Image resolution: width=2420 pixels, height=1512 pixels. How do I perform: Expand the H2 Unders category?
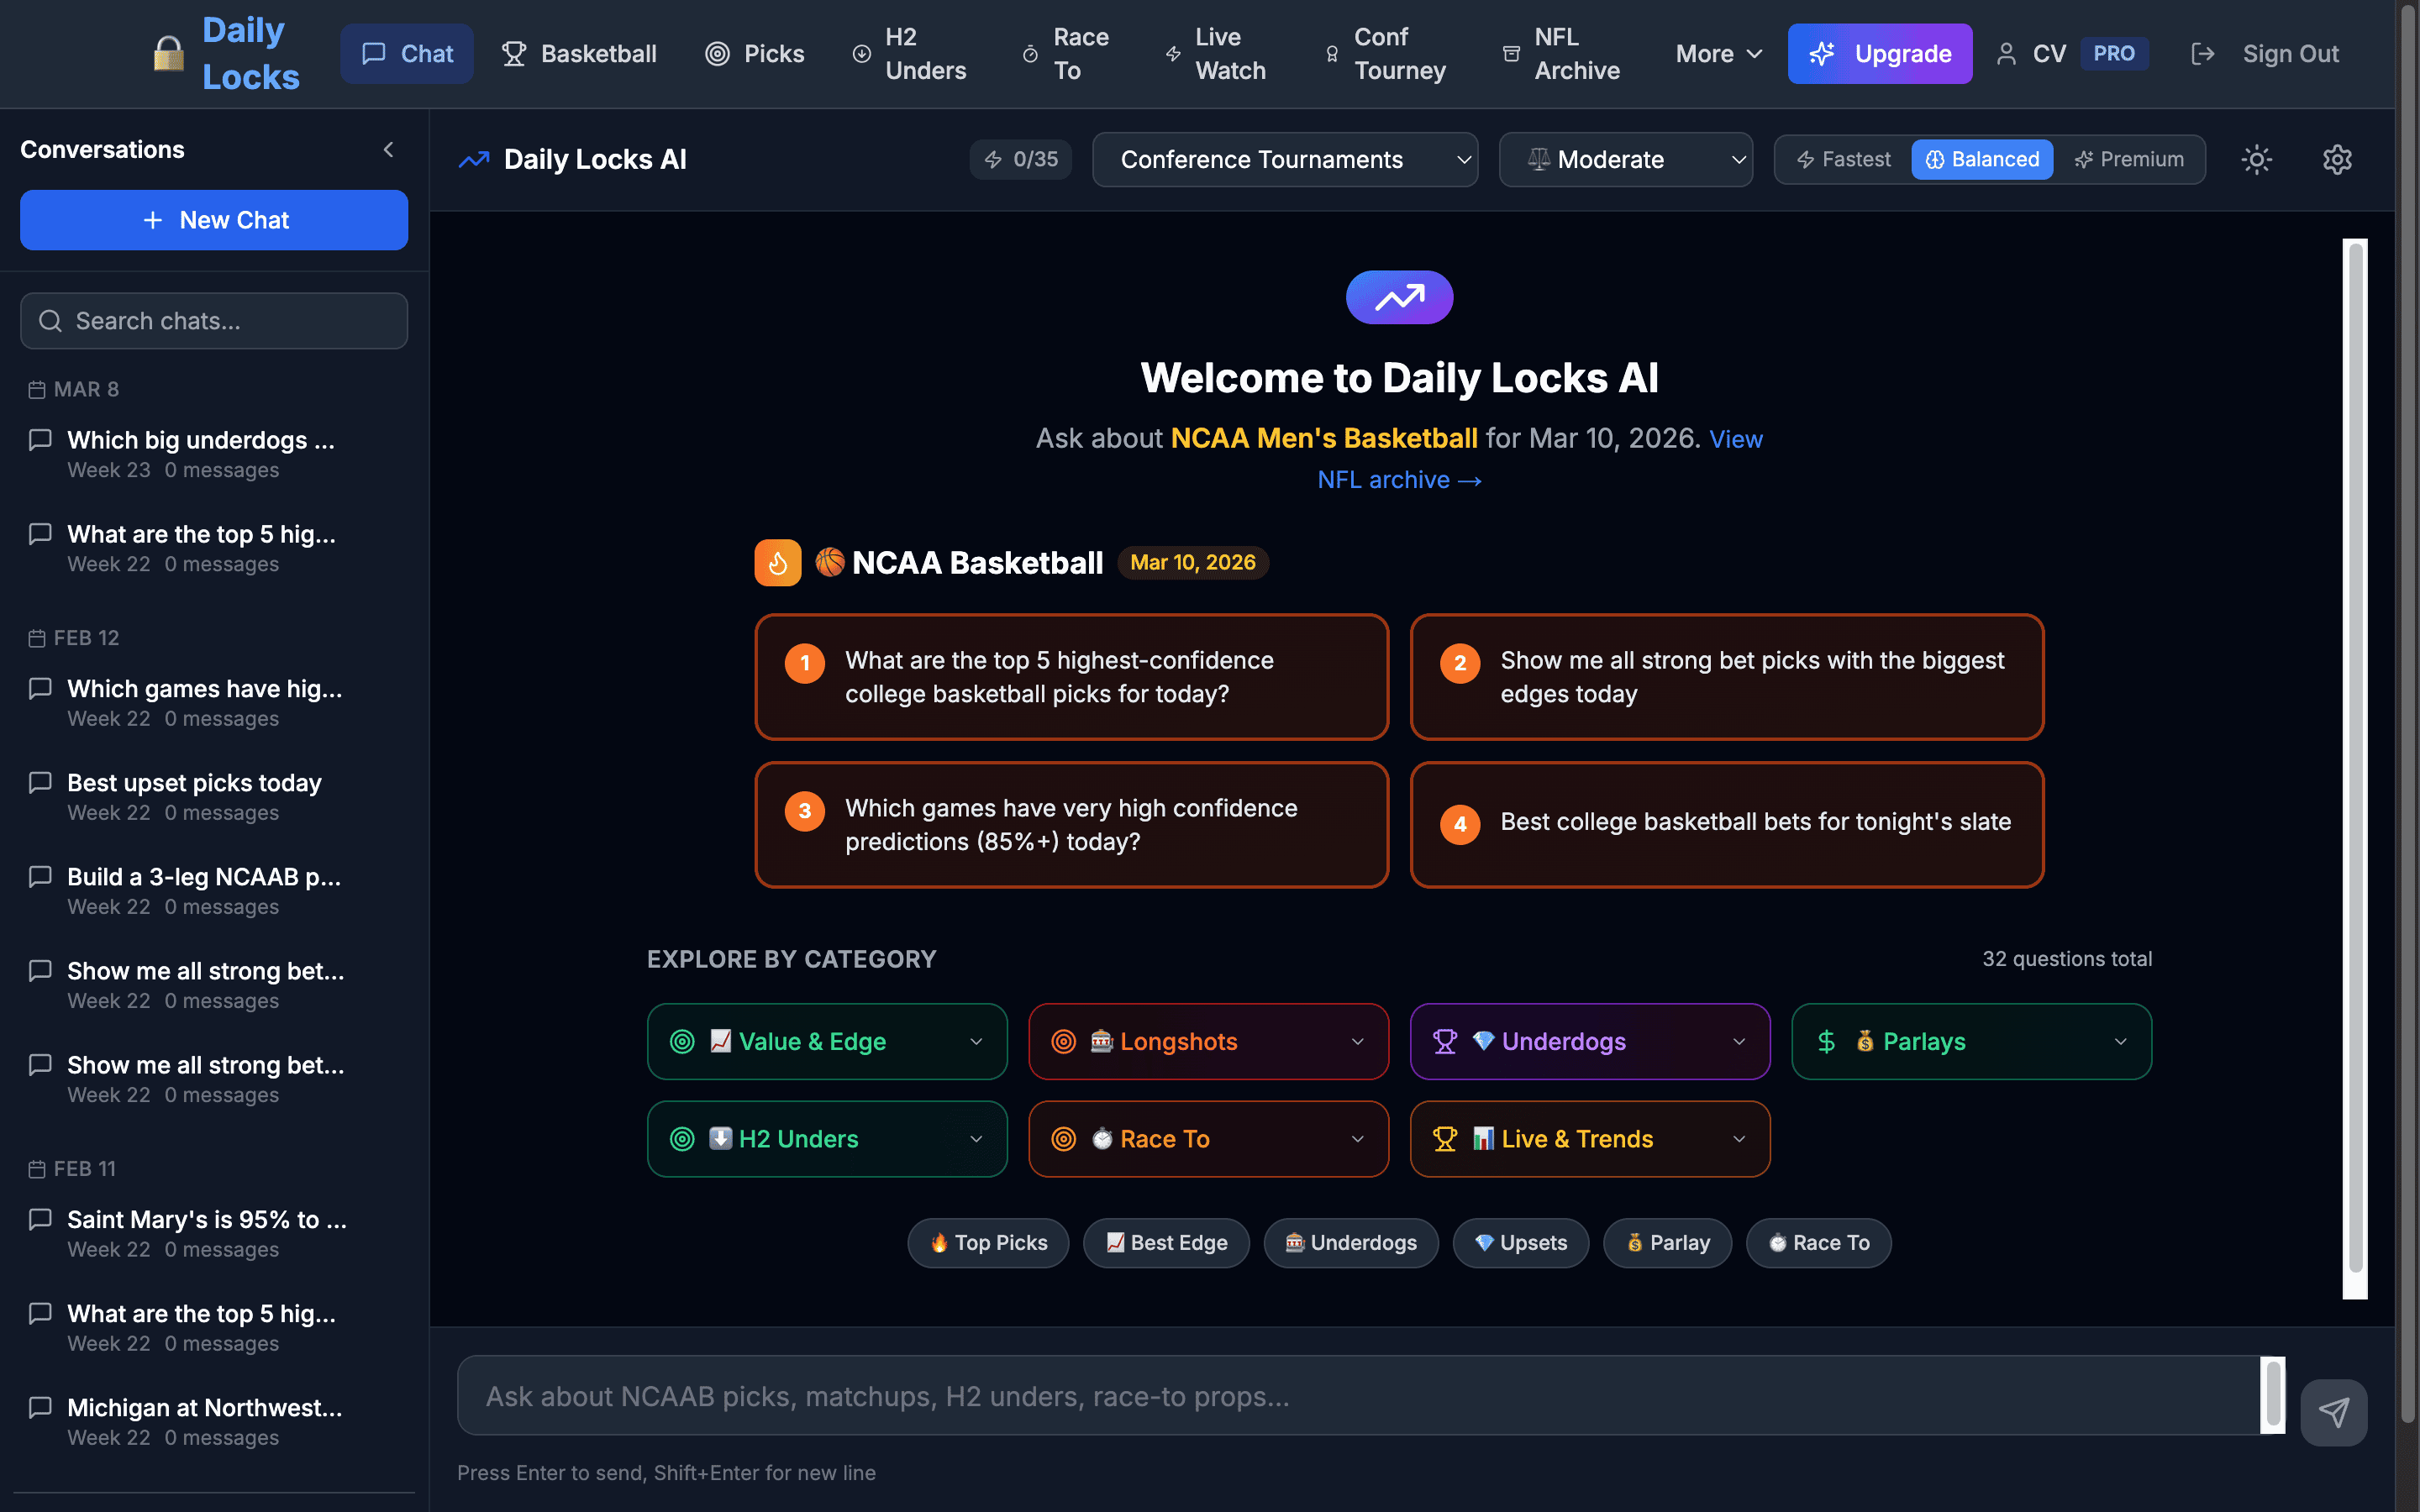(827, 1139)
